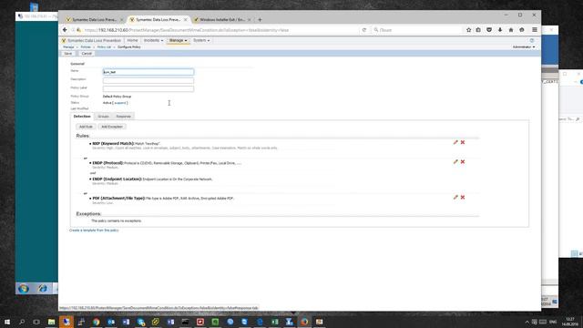Open the command prompt taskbar icon
This screenshot has width=583, height=328.
[185, 322]
